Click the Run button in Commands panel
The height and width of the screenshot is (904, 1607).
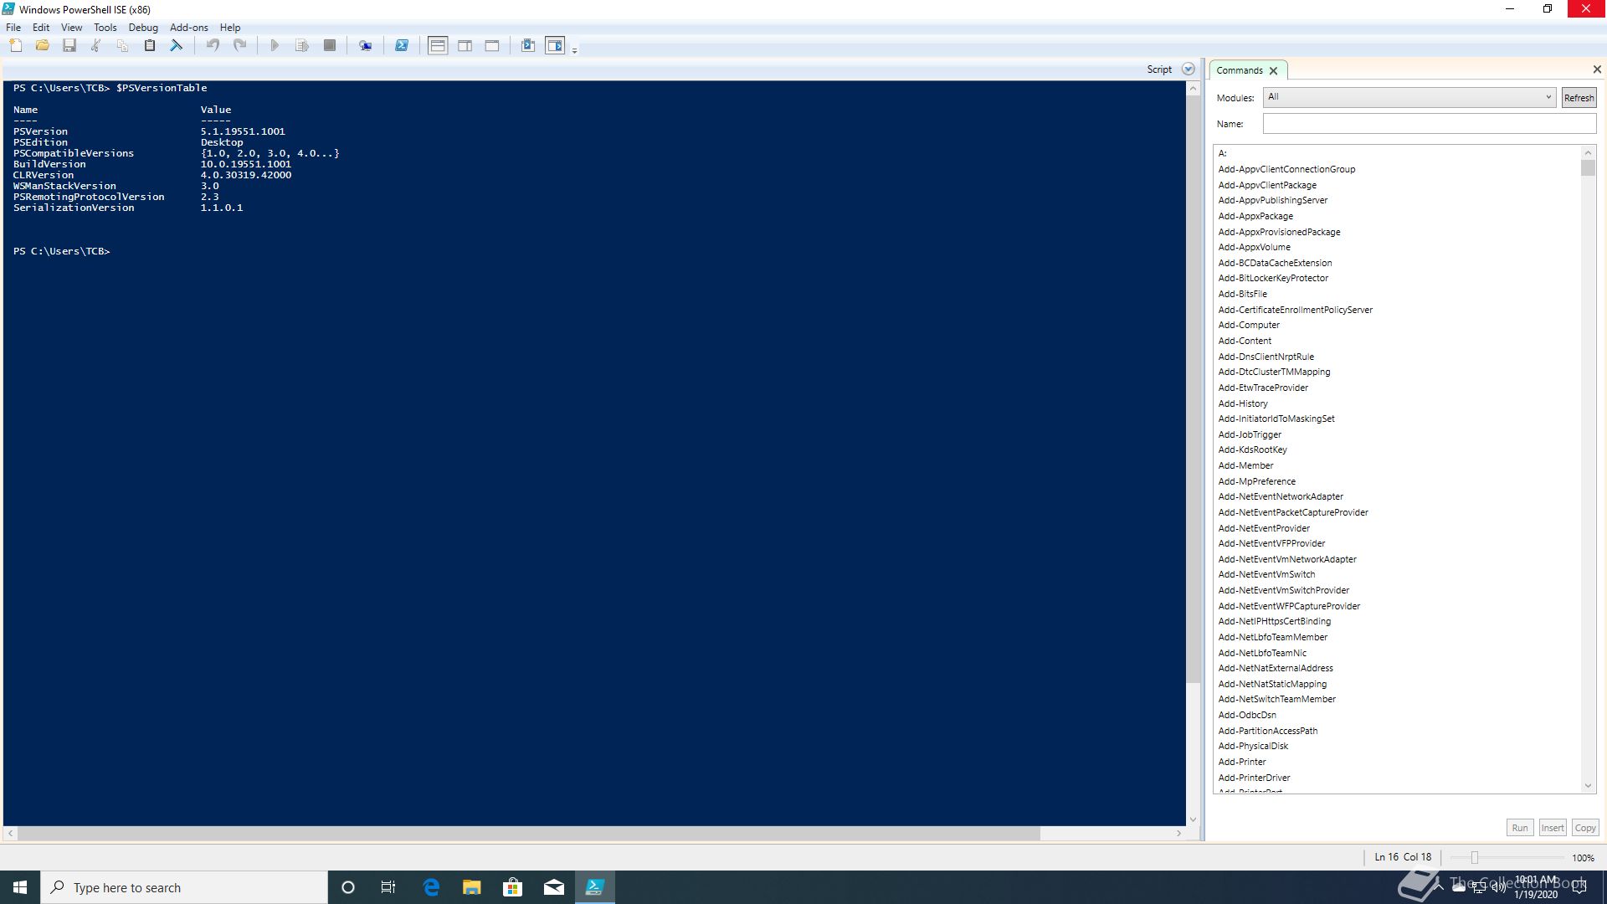[x=1520, y=828]
